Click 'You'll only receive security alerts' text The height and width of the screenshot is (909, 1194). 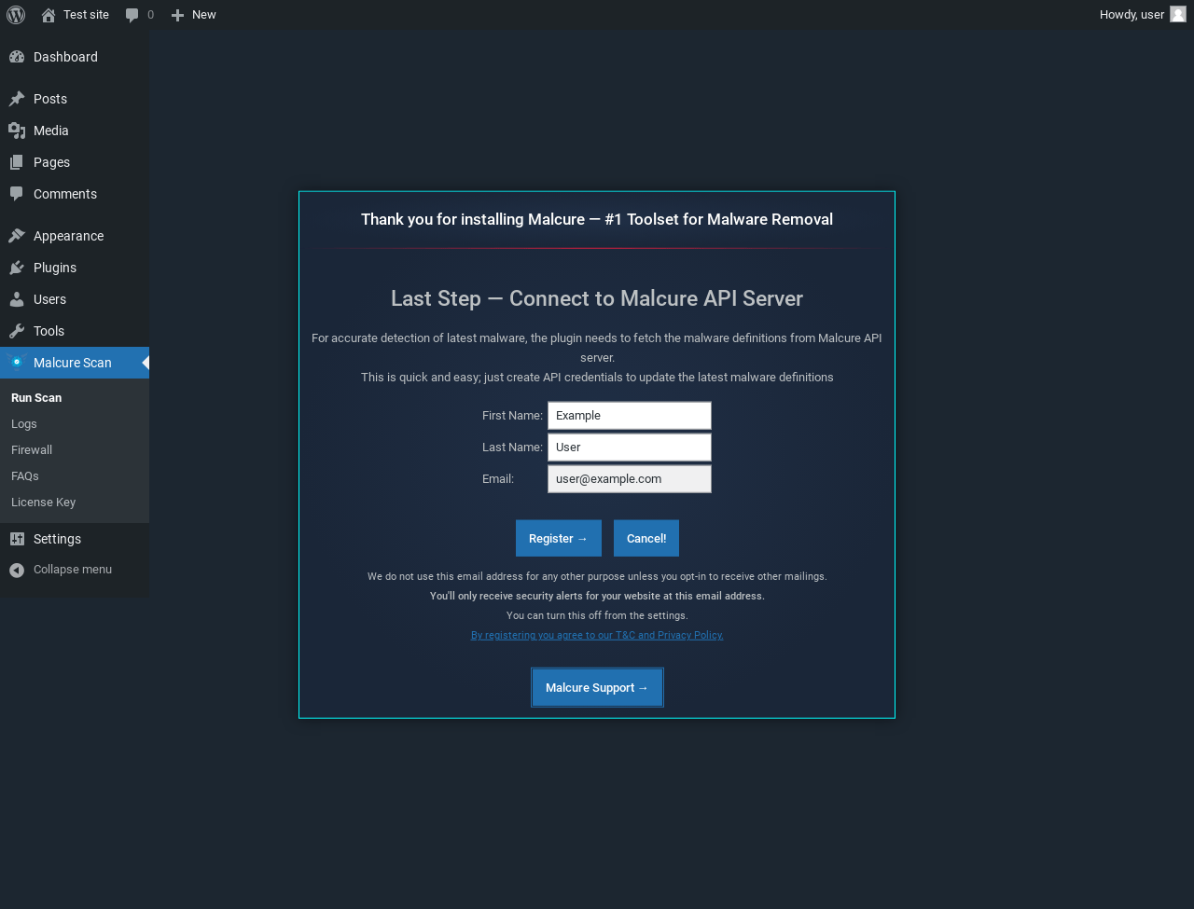point(597,597)
